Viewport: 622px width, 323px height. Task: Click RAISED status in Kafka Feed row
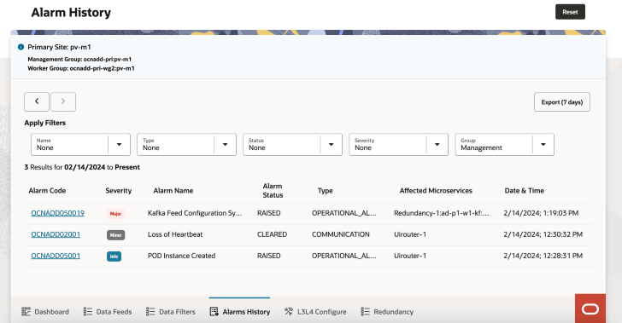click(x=268, y=213)
